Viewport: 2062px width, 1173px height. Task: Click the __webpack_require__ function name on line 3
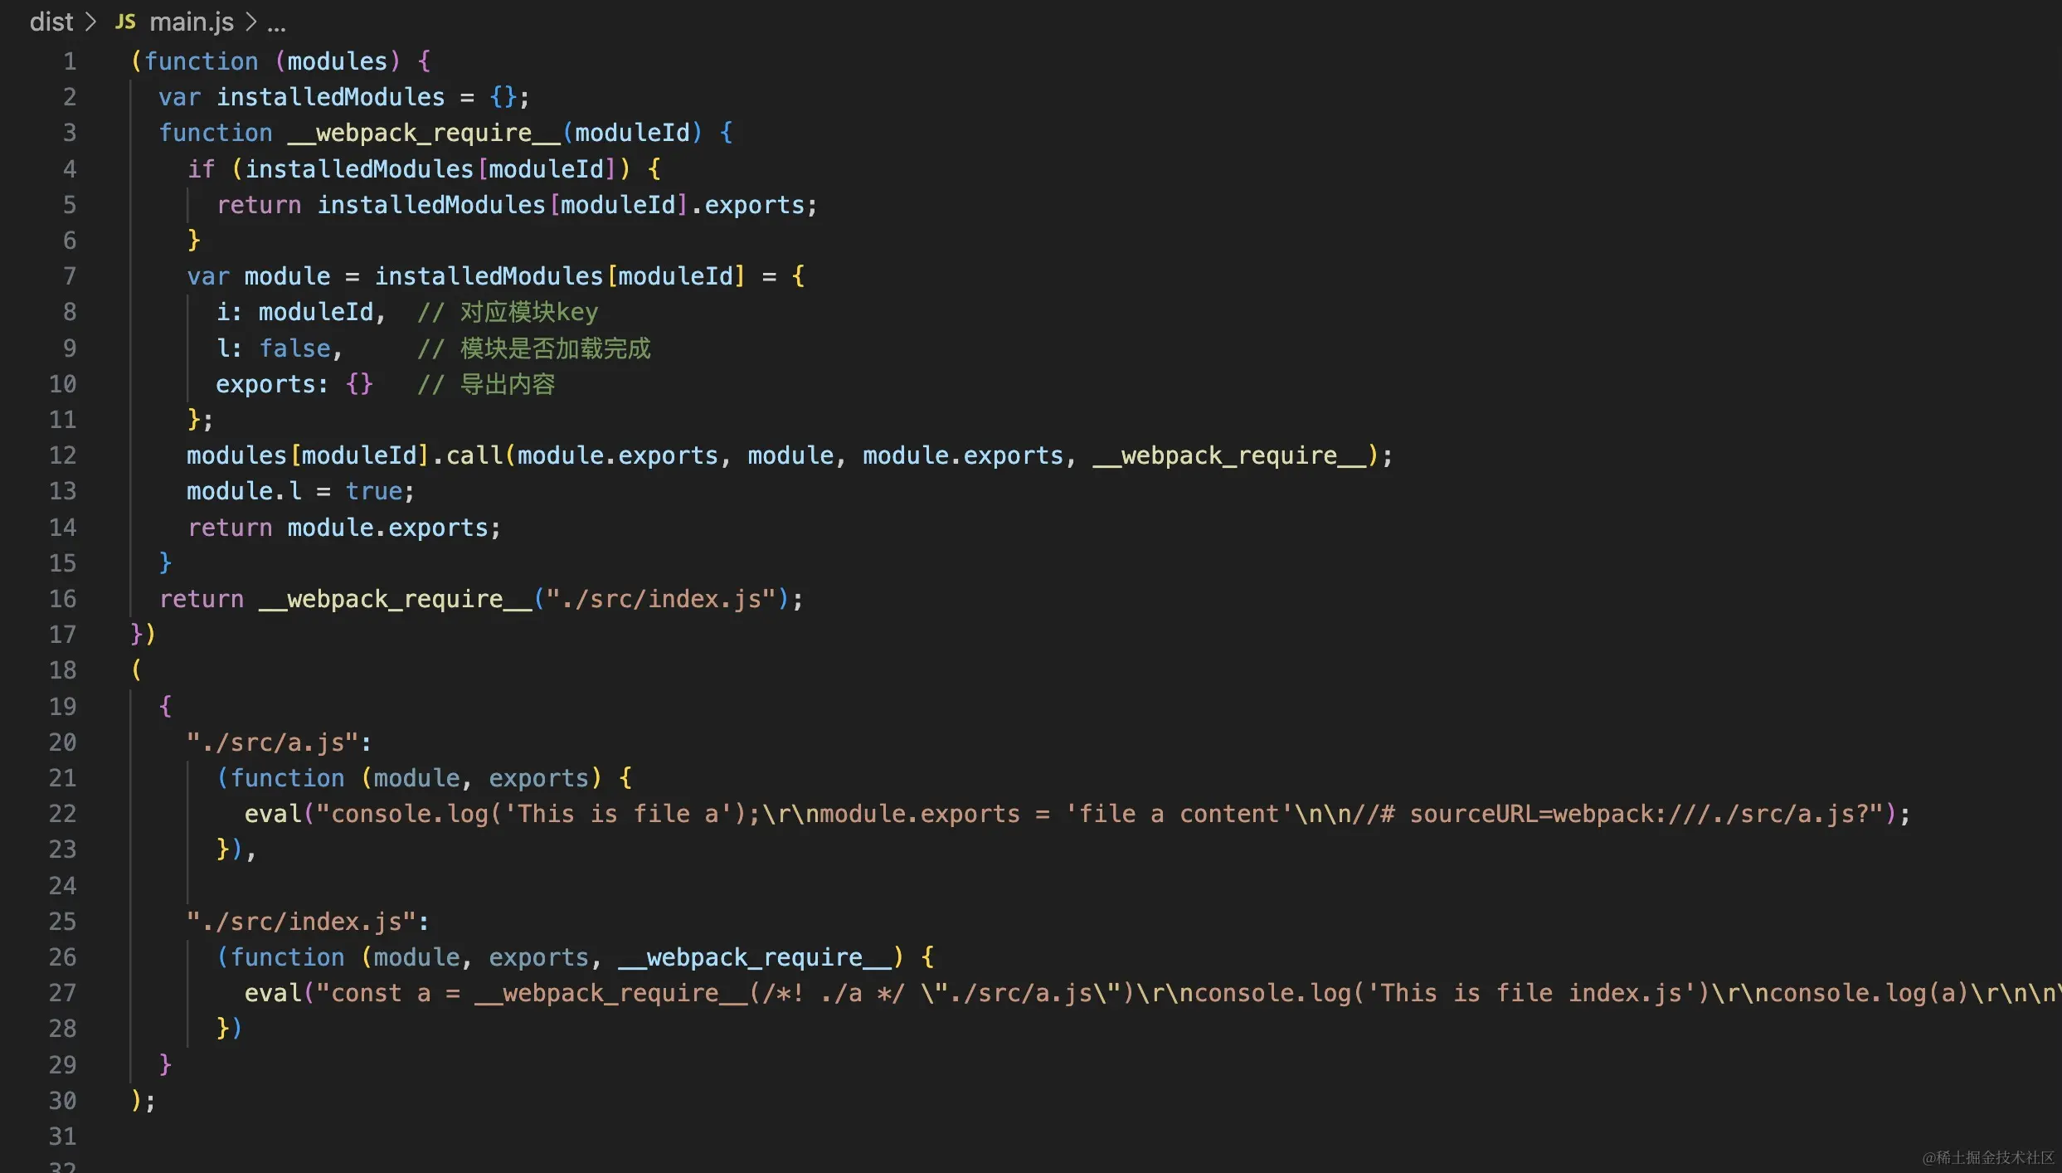[423, 133]
